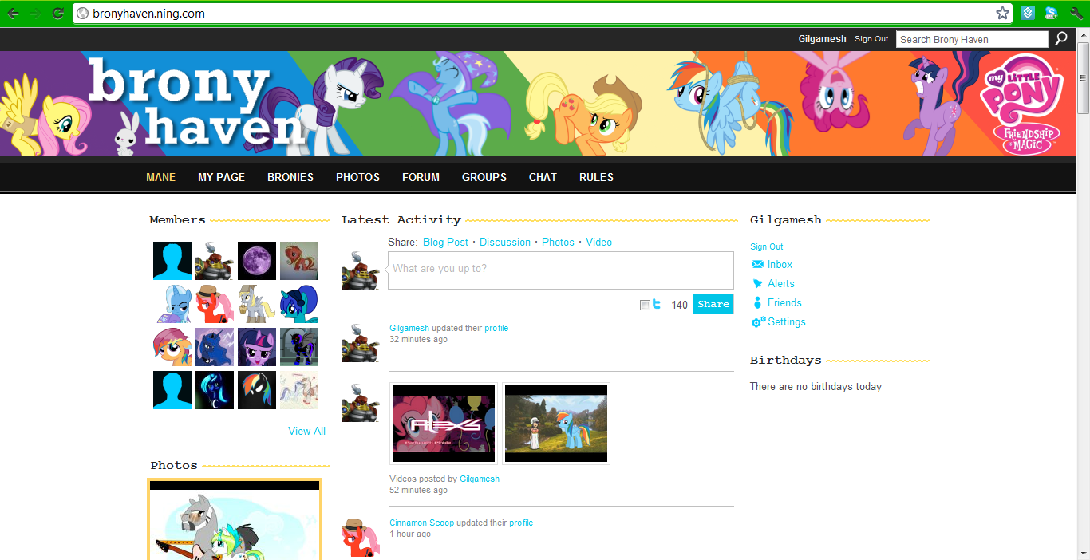Open the Trixie member avatar
Viewport: 1090px width, 560px height.
pos(172,304)
